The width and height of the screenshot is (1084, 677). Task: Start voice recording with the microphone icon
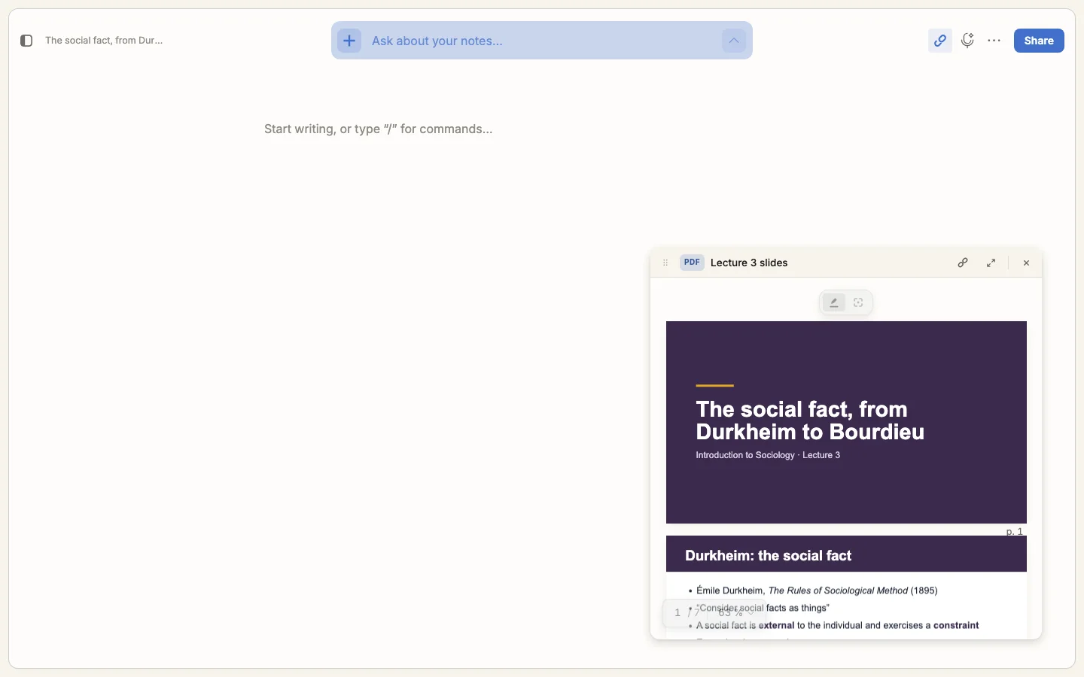[x=968, y=41]
